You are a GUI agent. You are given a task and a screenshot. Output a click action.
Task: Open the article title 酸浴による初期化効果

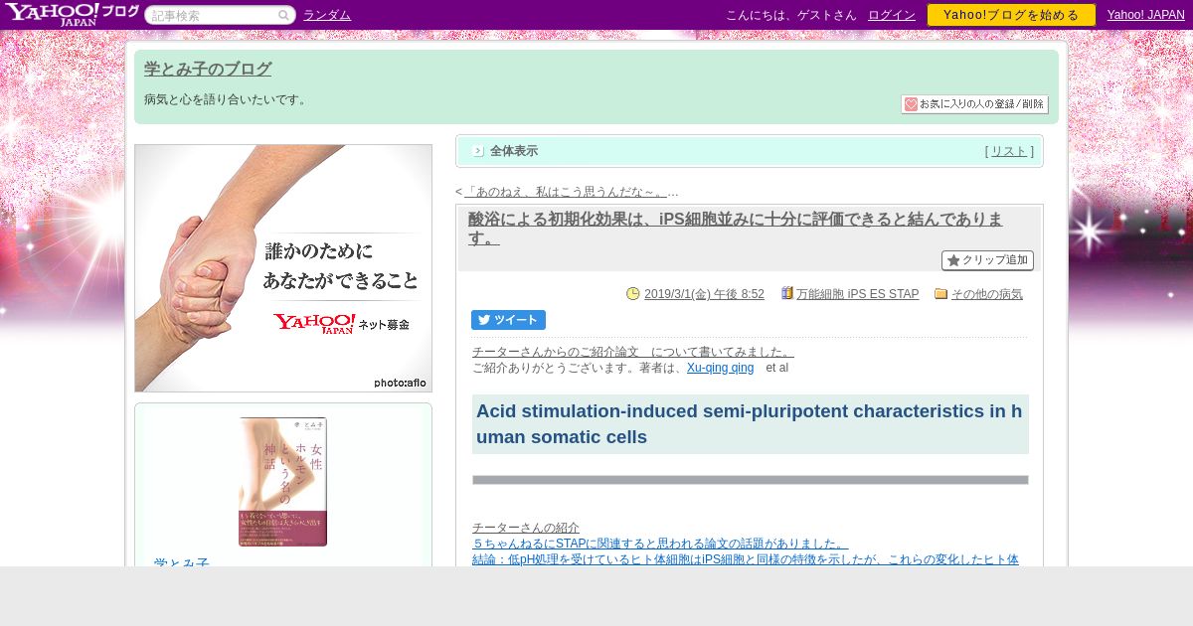pyautogui.click(x=736, y=229)
